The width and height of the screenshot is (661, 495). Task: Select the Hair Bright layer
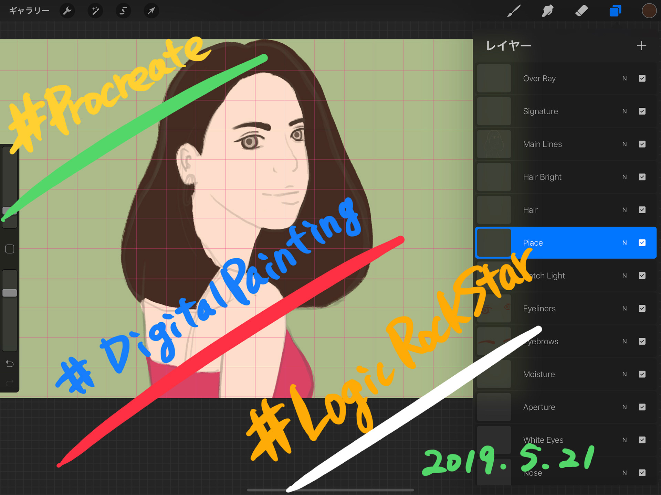coord(566,177)
